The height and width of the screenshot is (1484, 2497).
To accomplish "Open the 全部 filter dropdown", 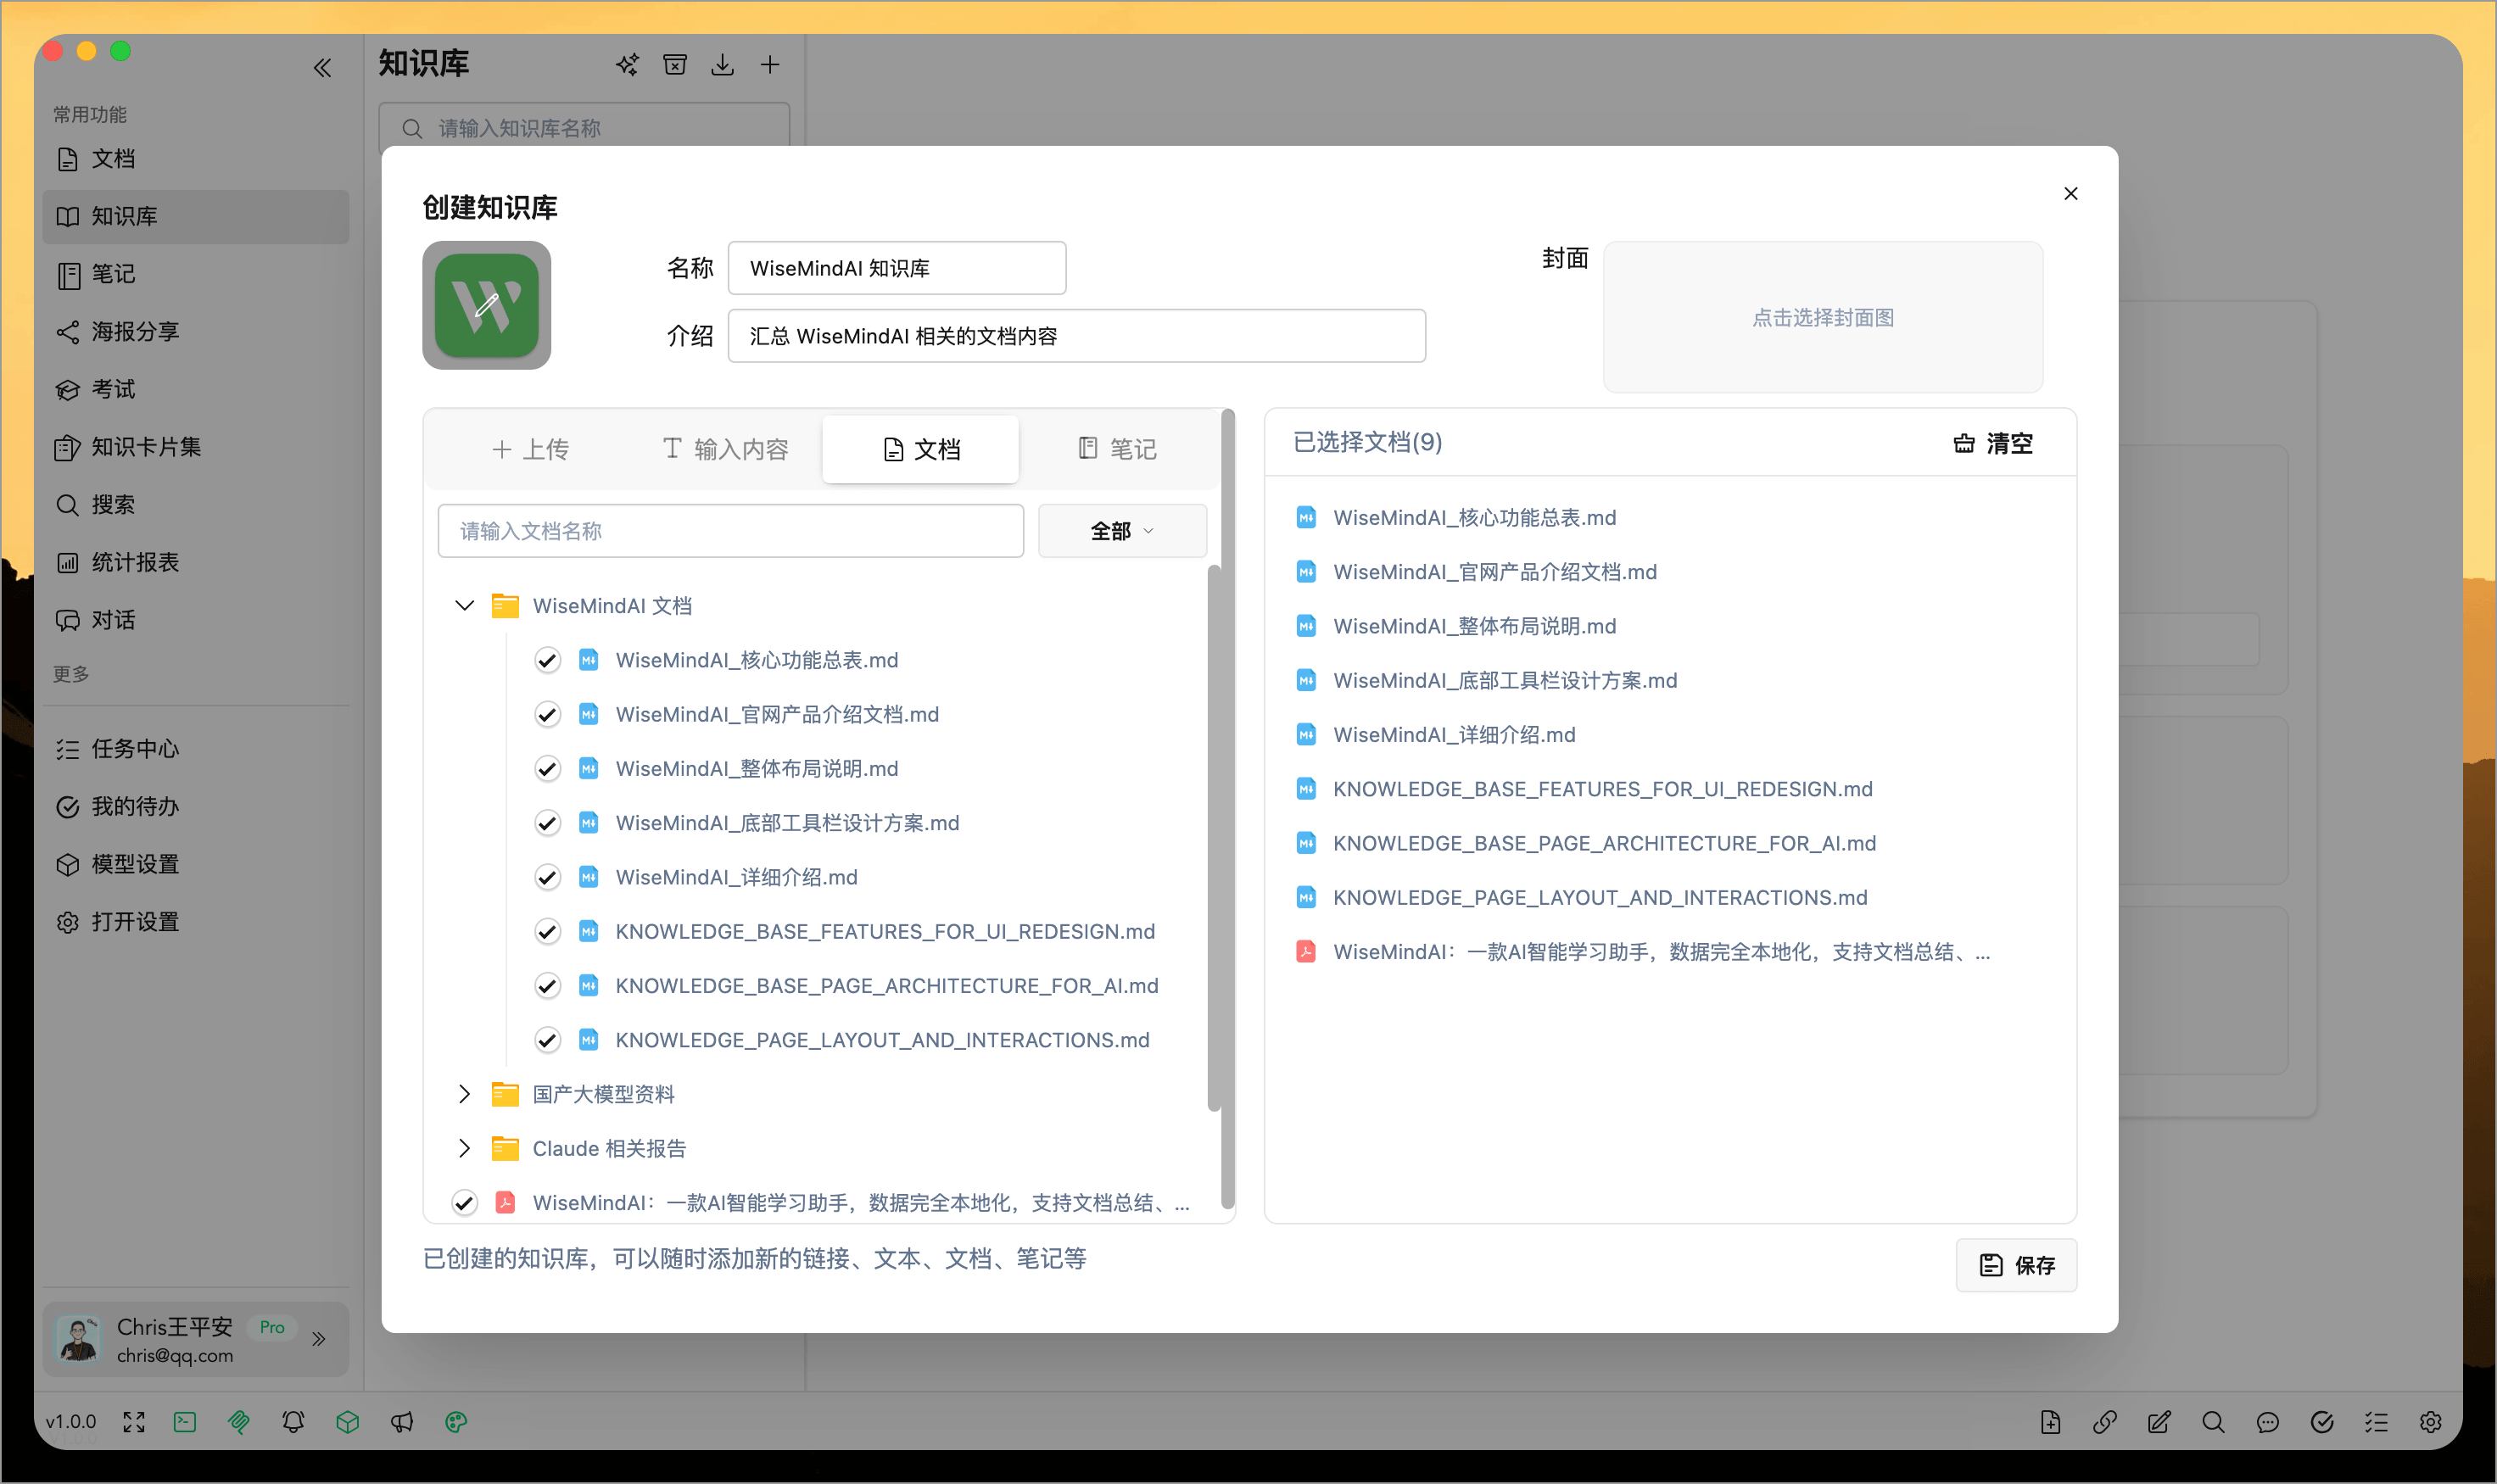I will coord(1121,531).
